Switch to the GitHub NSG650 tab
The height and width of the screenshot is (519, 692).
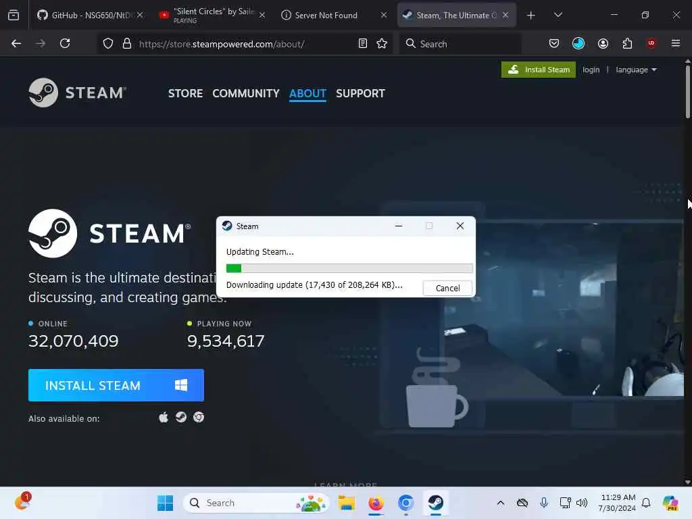pyautogui.click(x=91, y=15)
